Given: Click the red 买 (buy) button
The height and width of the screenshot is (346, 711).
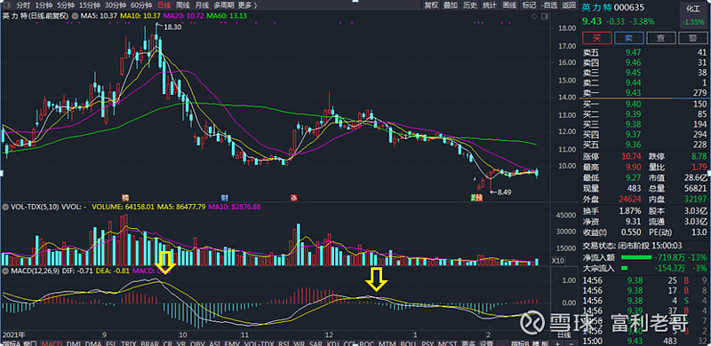Looking at the screenshot, I should pos(596,38).
